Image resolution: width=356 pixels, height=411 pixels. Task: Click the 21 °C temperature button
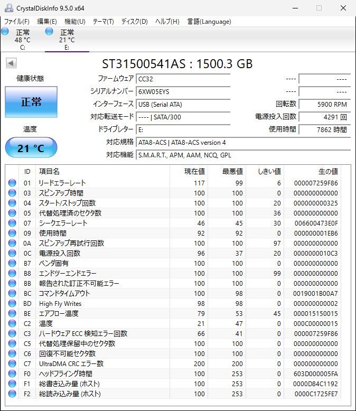click(31, 148)
